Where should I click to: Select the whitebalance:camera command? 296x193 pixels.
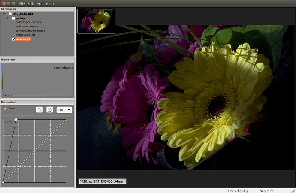(30, 30)
